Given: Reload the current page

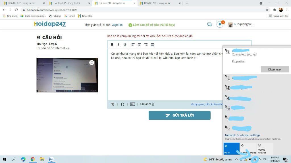Looking at the screenshot, I should (16, 10).
